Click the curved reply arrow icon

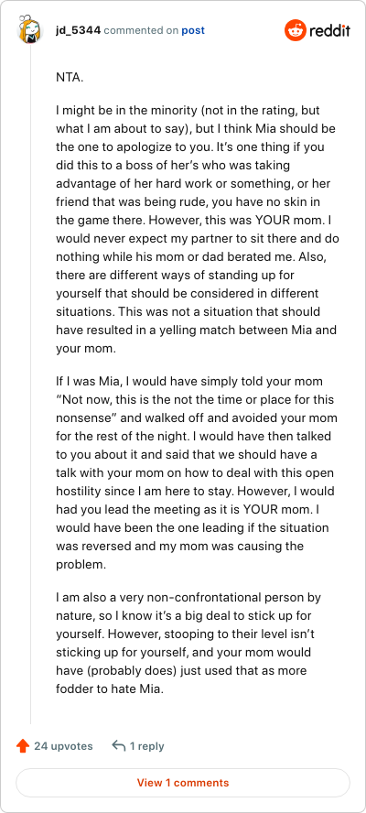[119, 746]
